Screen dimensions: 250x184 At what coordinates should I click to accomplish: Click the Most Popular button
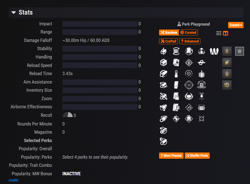pos(171,156)
